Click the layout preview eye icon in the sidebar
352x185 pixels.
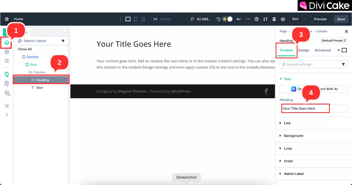click(7, 93)
